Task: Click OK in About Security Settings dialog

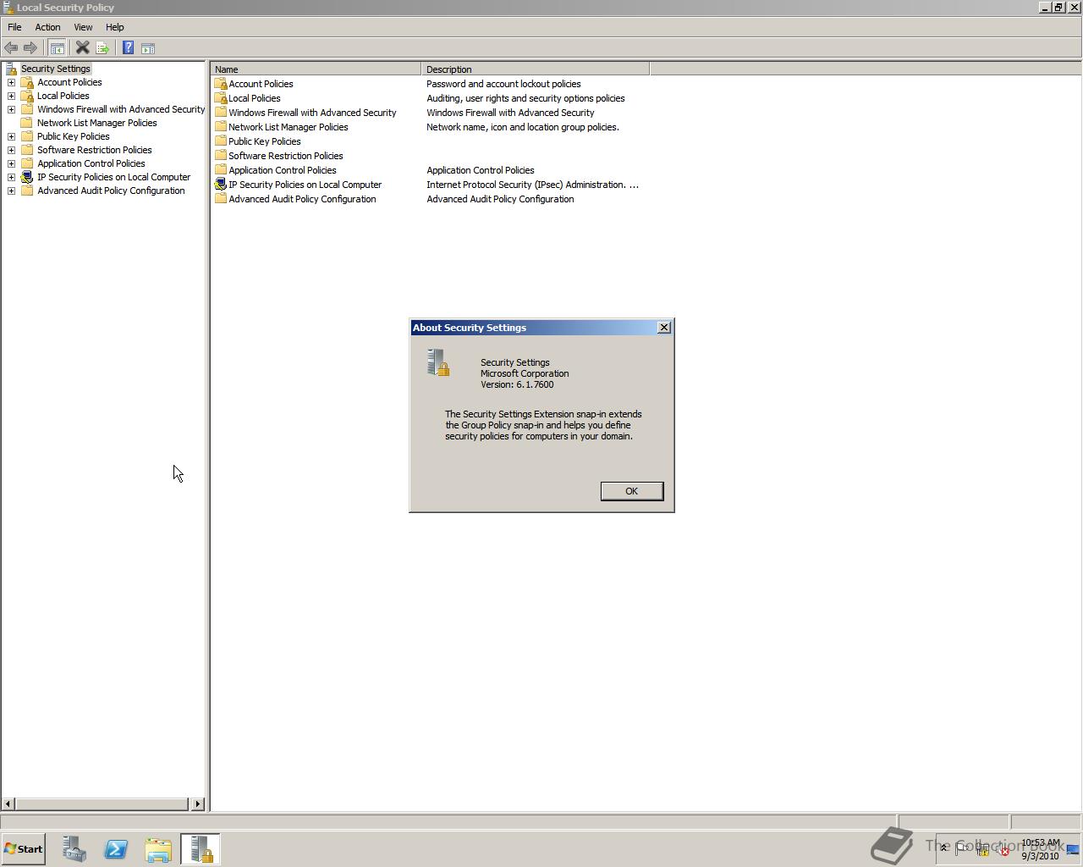Action: pos(632,491)
